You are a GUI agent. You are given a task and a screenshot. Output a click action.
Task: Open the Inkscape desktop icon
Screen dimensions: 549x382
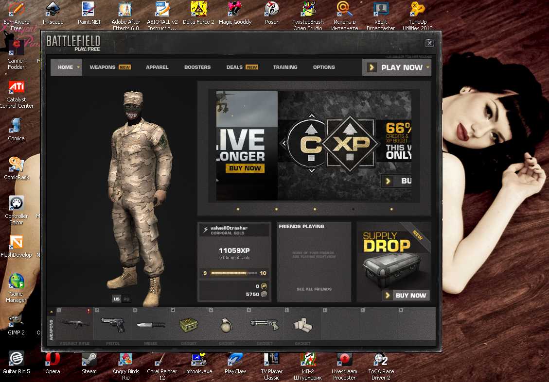point(53,13)
